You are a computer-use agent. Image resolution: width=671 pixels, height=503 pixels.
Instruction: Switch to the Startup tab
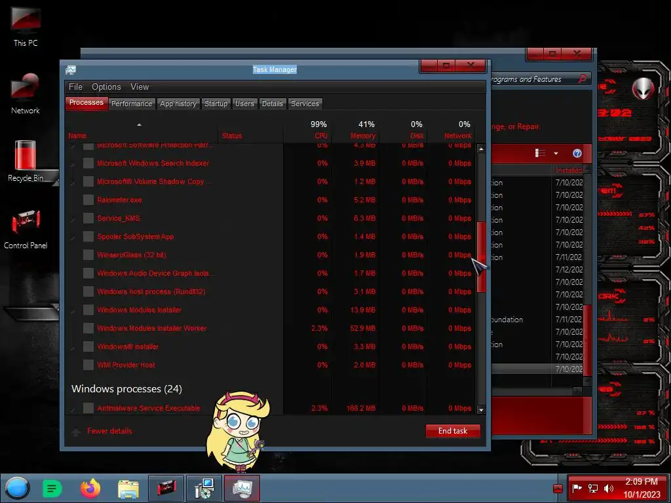click(216, 103)
